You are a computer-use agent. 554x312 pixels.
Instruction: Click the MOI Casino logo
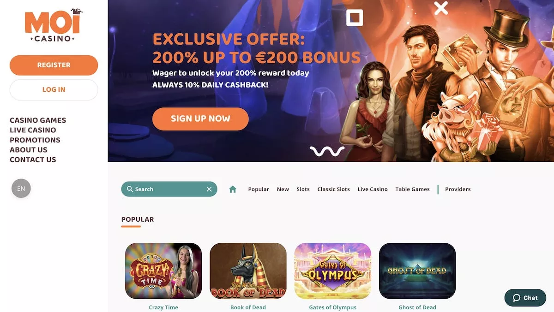pos(54,27)
